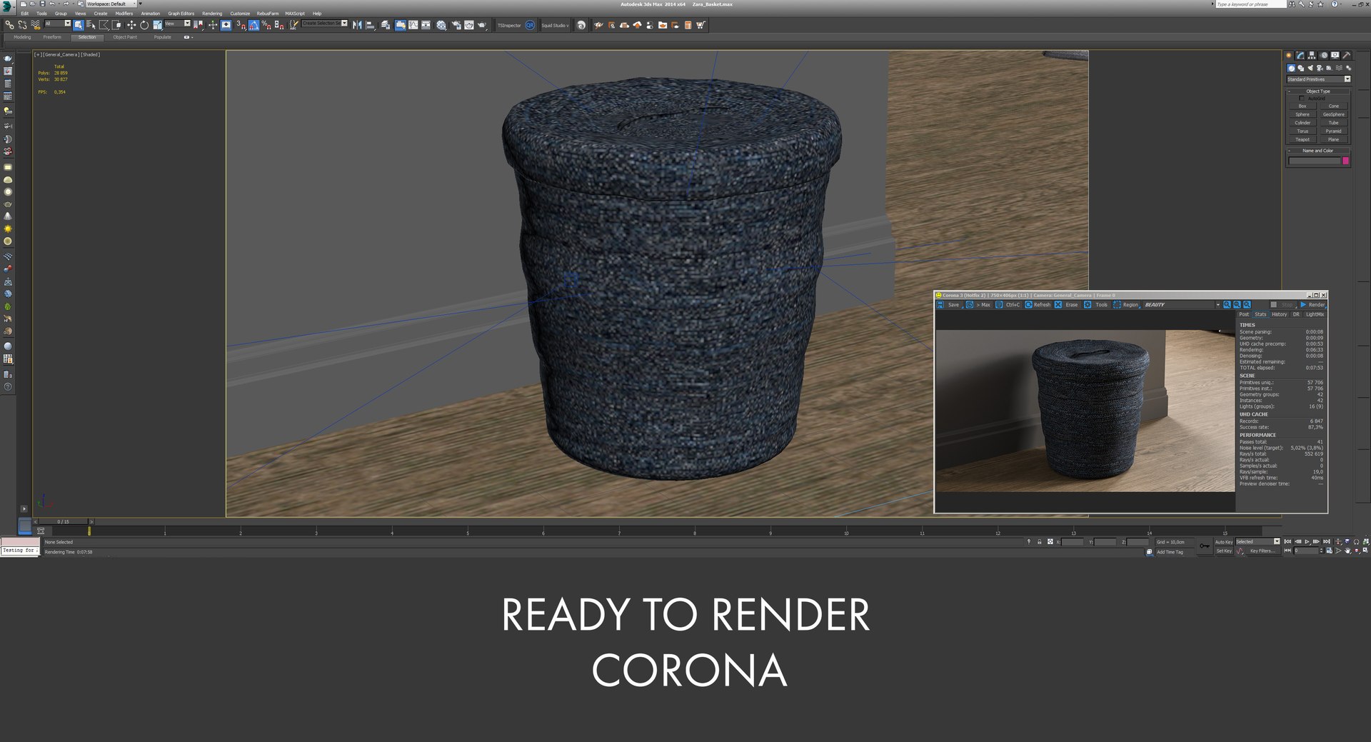Collapse the Name and Color rollout
Image resolution: width=1371 pixels, height=742 pixels.
point(1318,151)
